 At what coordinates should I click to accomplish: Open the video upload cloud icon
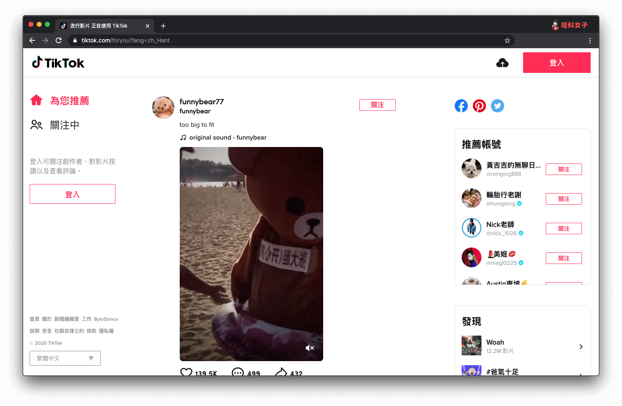pos(502,62)
